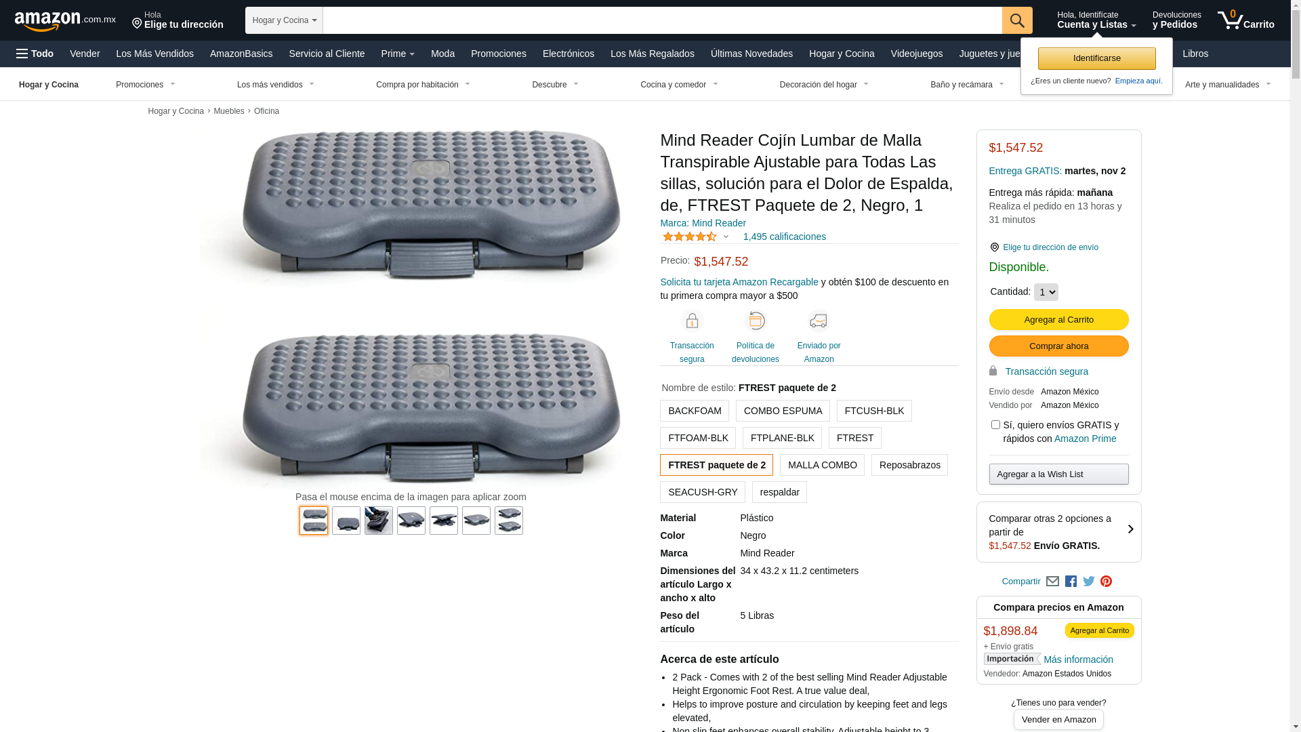
Task: Select the MALLA COMBO style option
Action: [x=821, y=465]
